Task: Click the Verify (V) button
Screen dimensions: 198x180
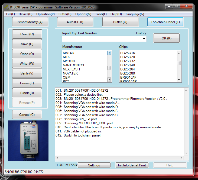Action: [x=27, y=73]
